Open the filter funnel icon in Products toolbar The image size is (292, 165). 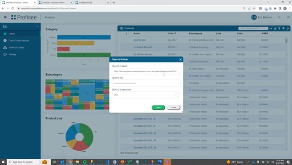click(x=280, y=28)
